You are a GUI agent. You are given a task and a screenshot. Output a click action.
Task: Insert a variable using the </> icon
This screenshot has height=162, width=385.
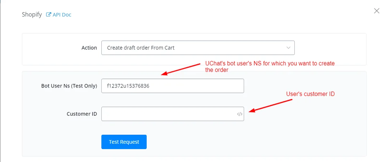pos(240,114)
